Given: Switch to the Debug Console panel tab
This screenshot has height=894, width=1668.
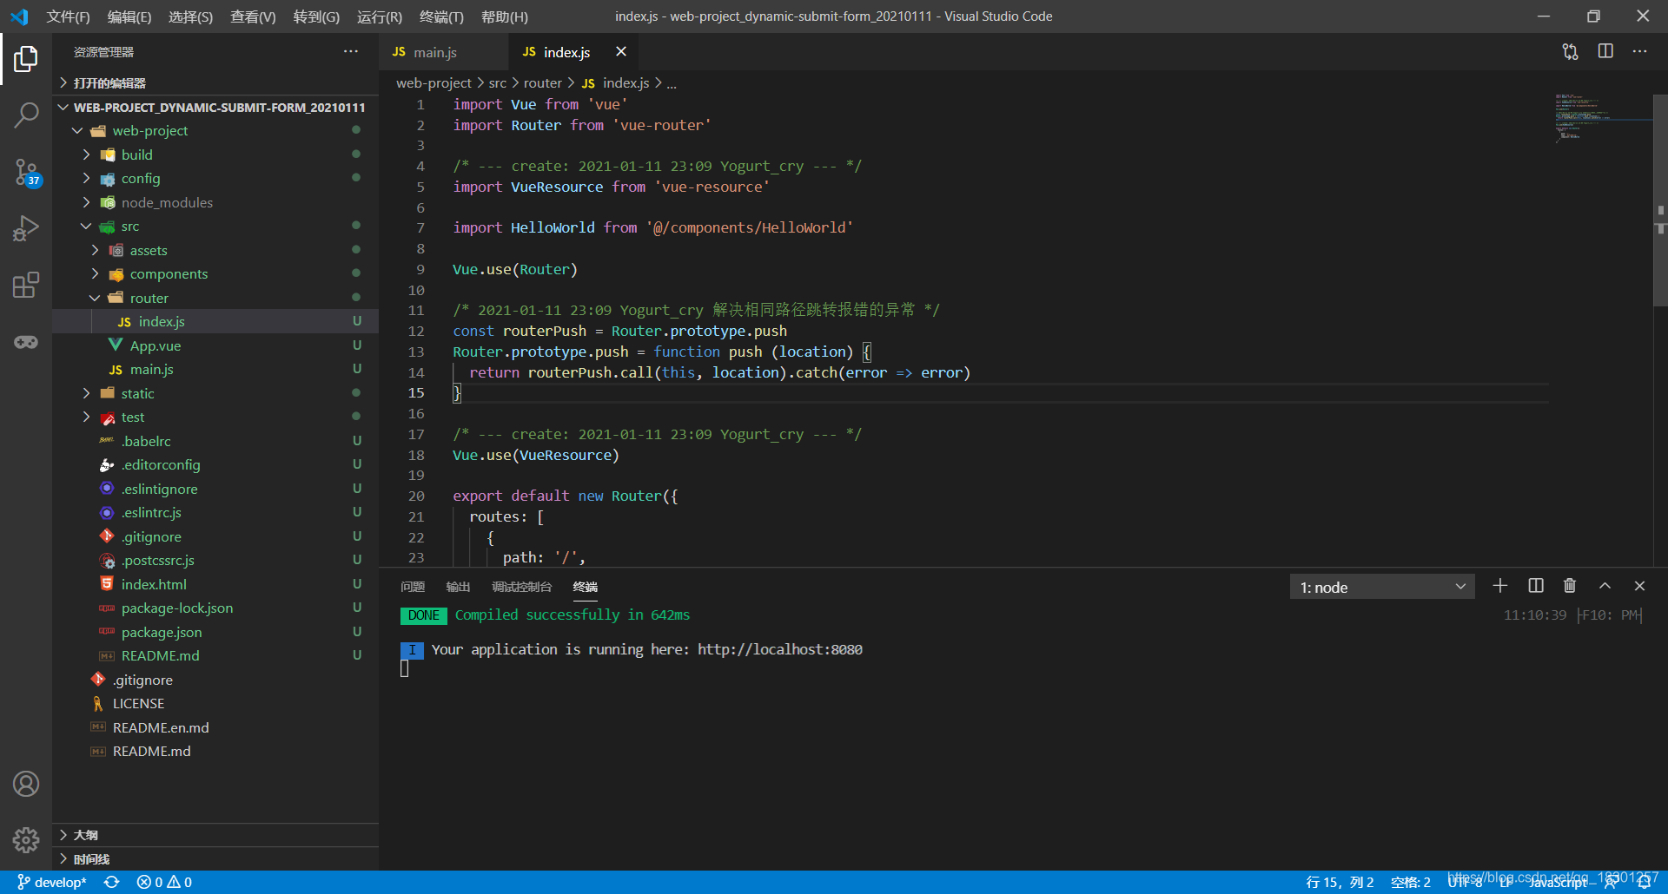Looking at the screenshot, I should coord(521,588).
